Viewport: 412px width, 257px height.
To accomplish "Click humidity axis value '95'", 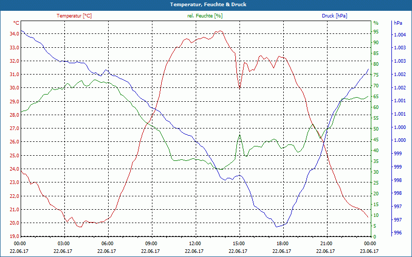I will tap(376, 32).
